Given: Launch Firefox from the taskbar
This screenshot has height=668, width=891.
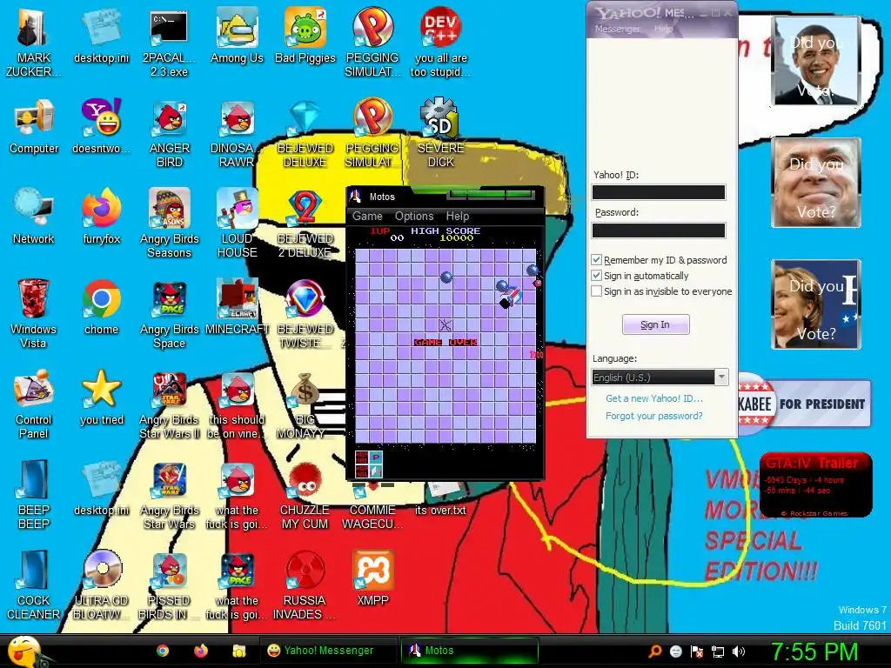Looking at the screenshot, I should pyautogui.click(x=201, y=651).
